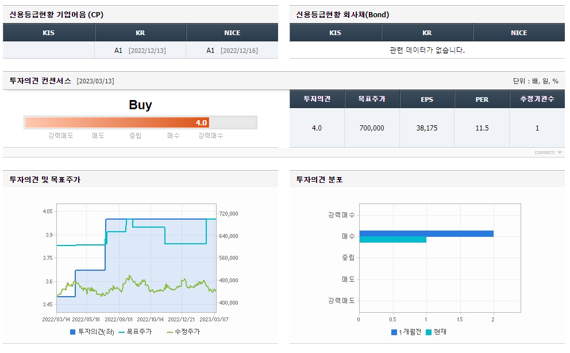This screenshot has width=570, height=353.
Task: Click the dark blue 1개월전 매수 bar
Action: tap(426, 233)
